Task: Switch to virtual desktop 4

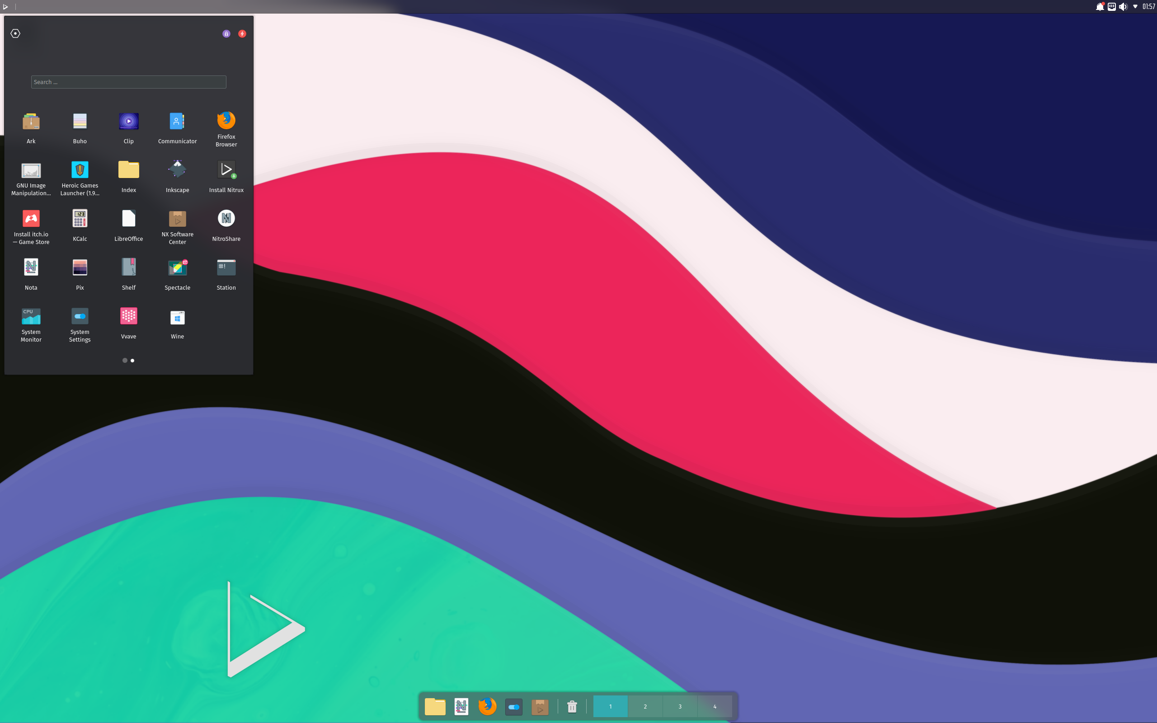Action: click(715, 706)
